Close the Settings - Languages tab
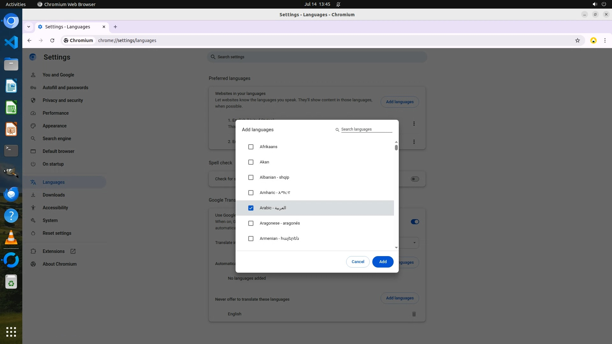This screenshot has height=344, width=612. pyautogui.click(x=104, y=27)
